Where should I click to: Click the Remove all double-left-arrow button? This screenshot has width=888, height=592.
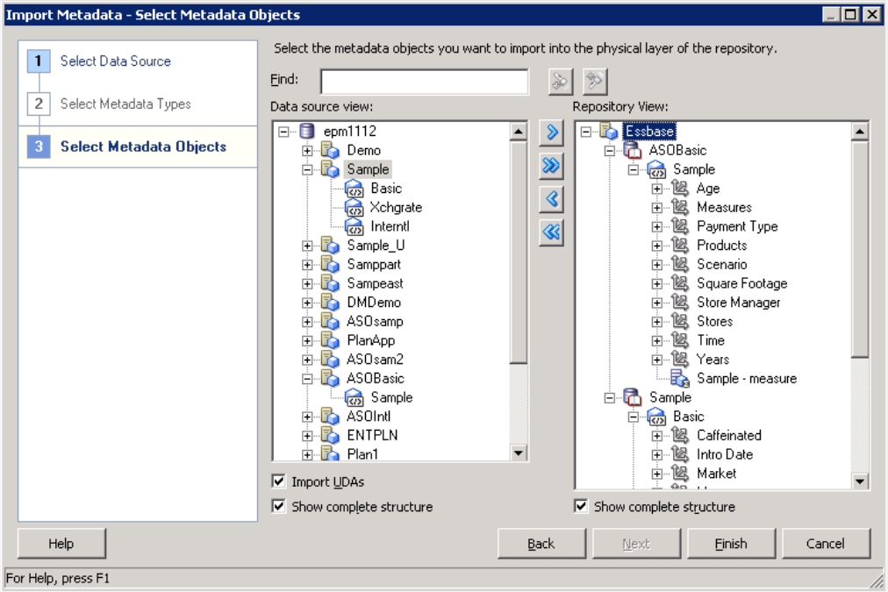(552, 232)
